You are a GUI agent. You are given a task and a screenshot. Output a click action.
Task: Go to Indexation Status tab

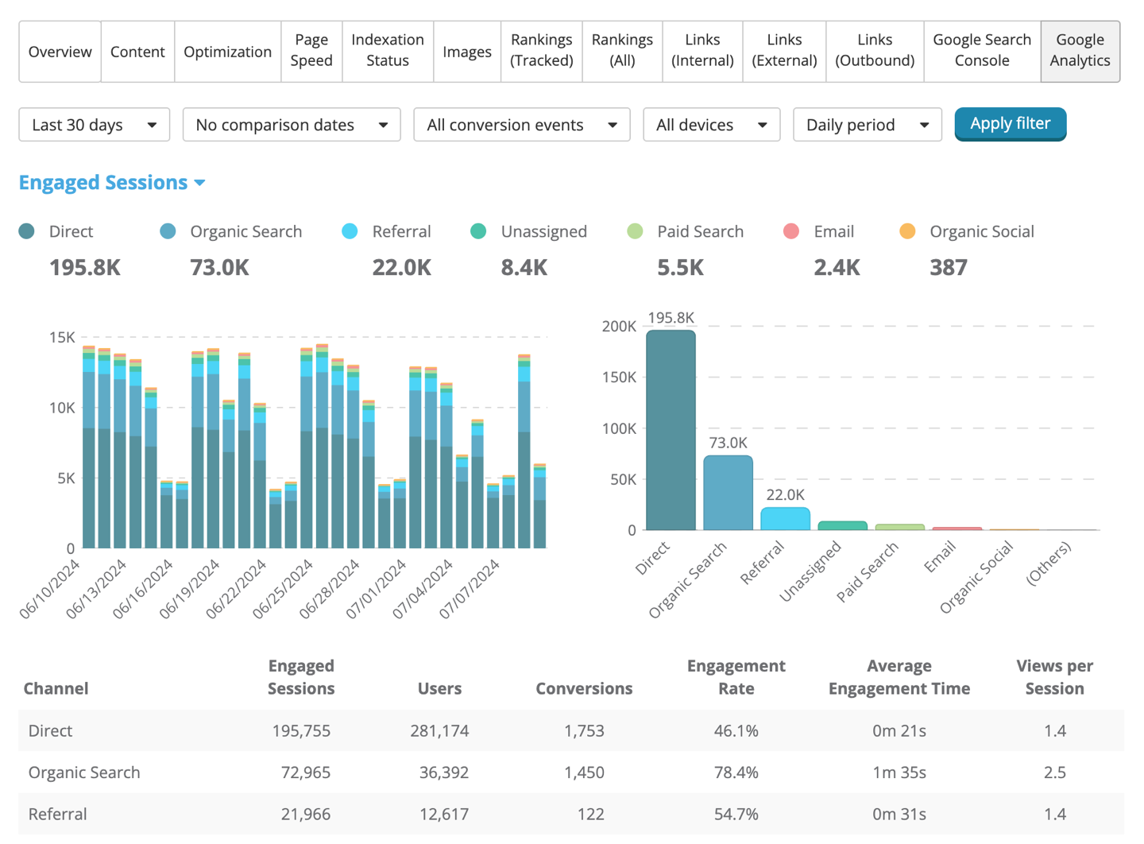tap(388, 52)
